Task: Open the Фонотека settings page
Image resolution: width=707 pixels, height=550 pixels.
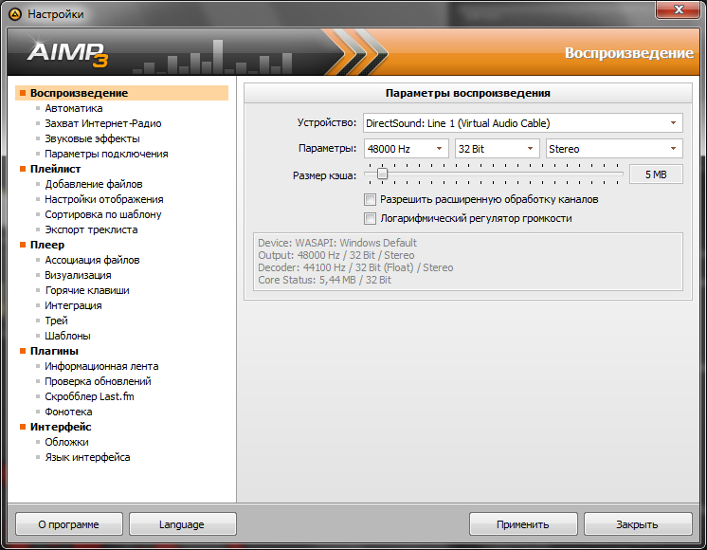Action: tap(68, 412)
